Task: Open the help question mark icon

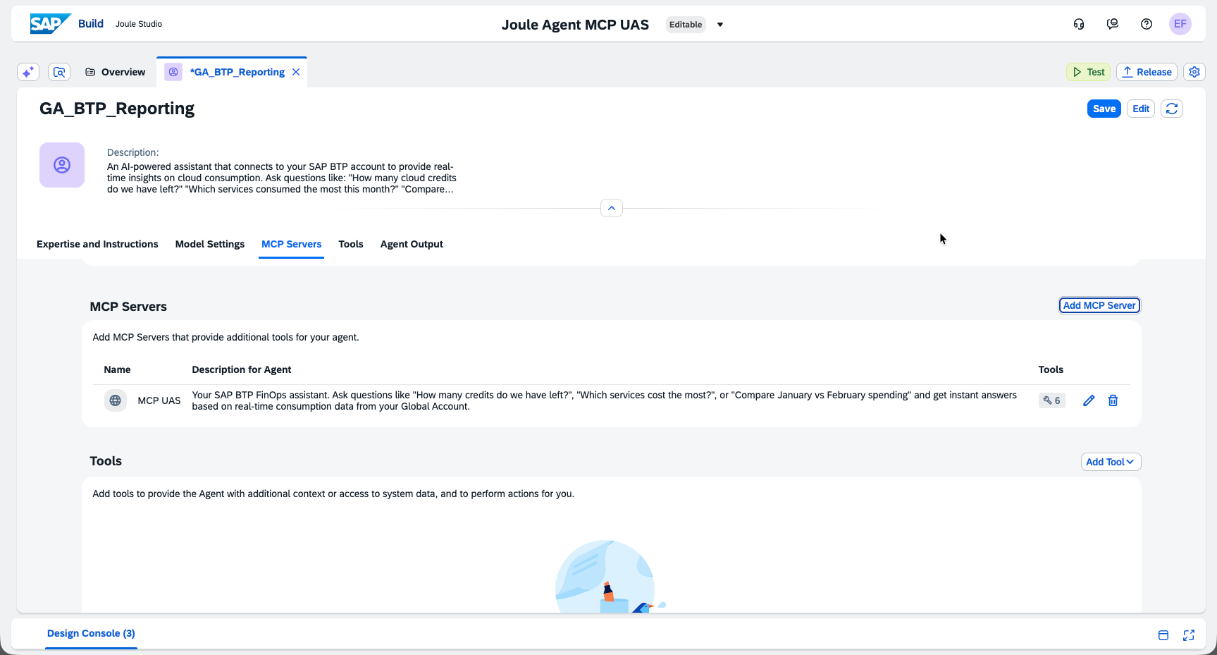Action: point(1147,24)
